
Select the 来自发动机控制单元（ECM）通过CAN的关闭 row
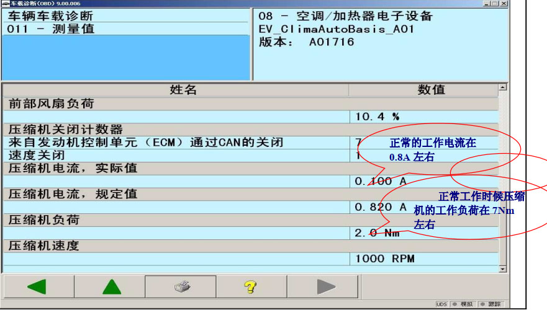point(250,143)
